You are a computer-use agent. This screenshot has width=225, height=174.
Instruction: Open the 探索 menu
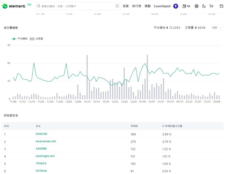126,6
